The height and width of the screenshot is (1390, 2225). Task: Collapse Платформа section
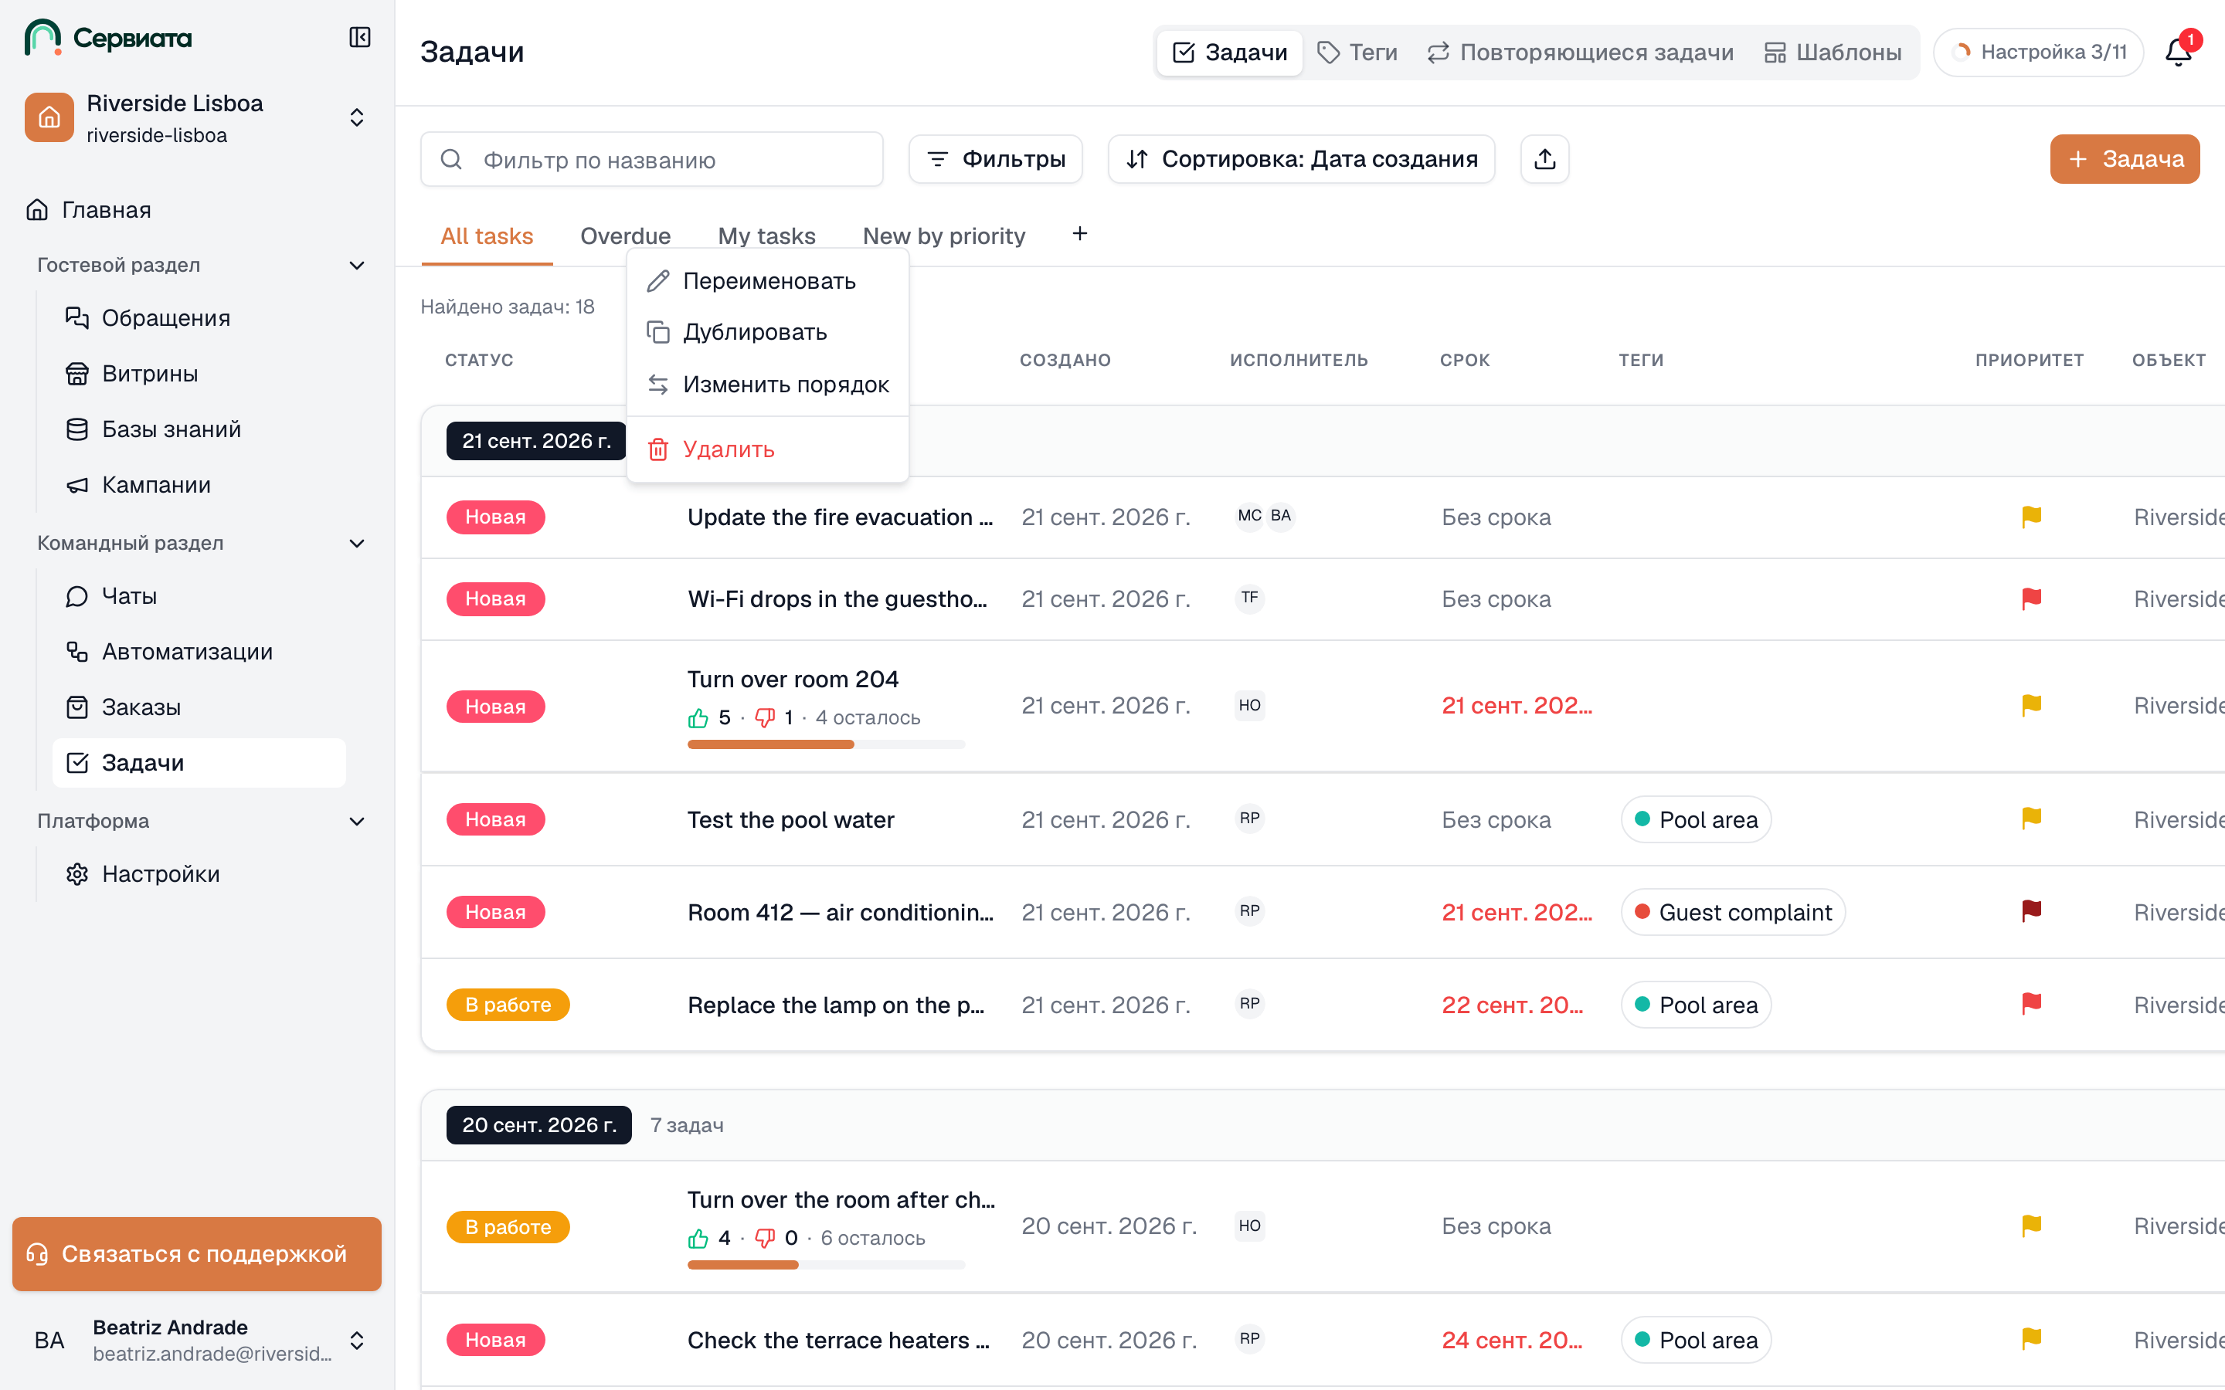click(x=358, y=821)
